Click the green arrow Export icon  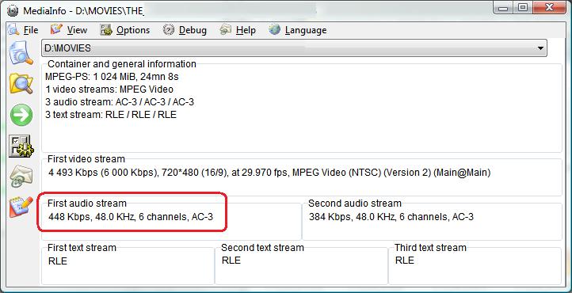tap(21, 115)
